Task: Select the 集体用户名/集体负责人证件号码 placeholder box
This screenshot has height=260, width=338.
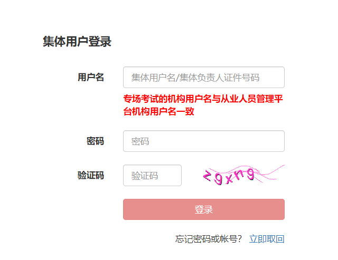Action: pos(203,78)
